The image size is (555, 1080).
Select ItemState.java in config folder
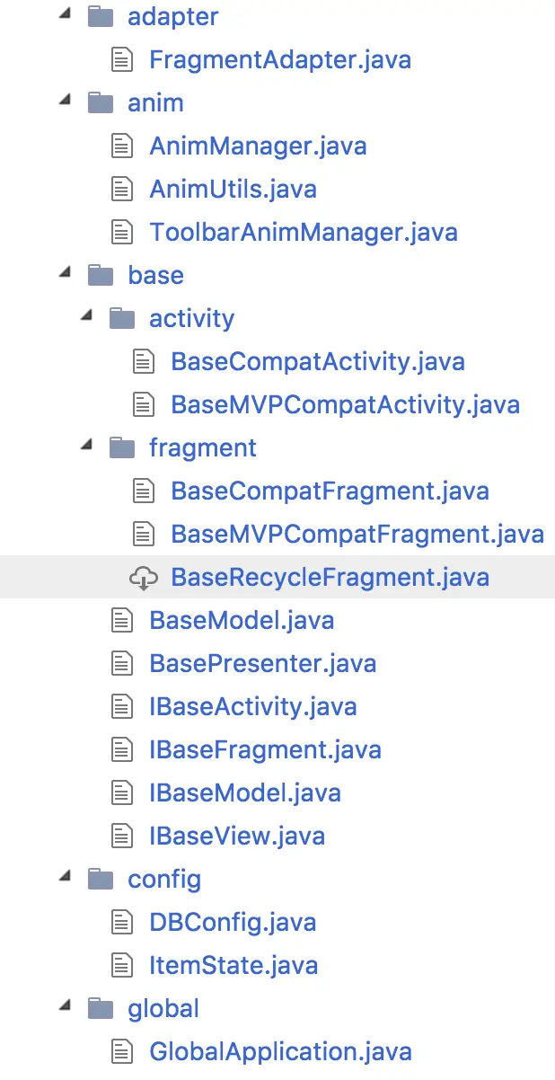[233, 966]
